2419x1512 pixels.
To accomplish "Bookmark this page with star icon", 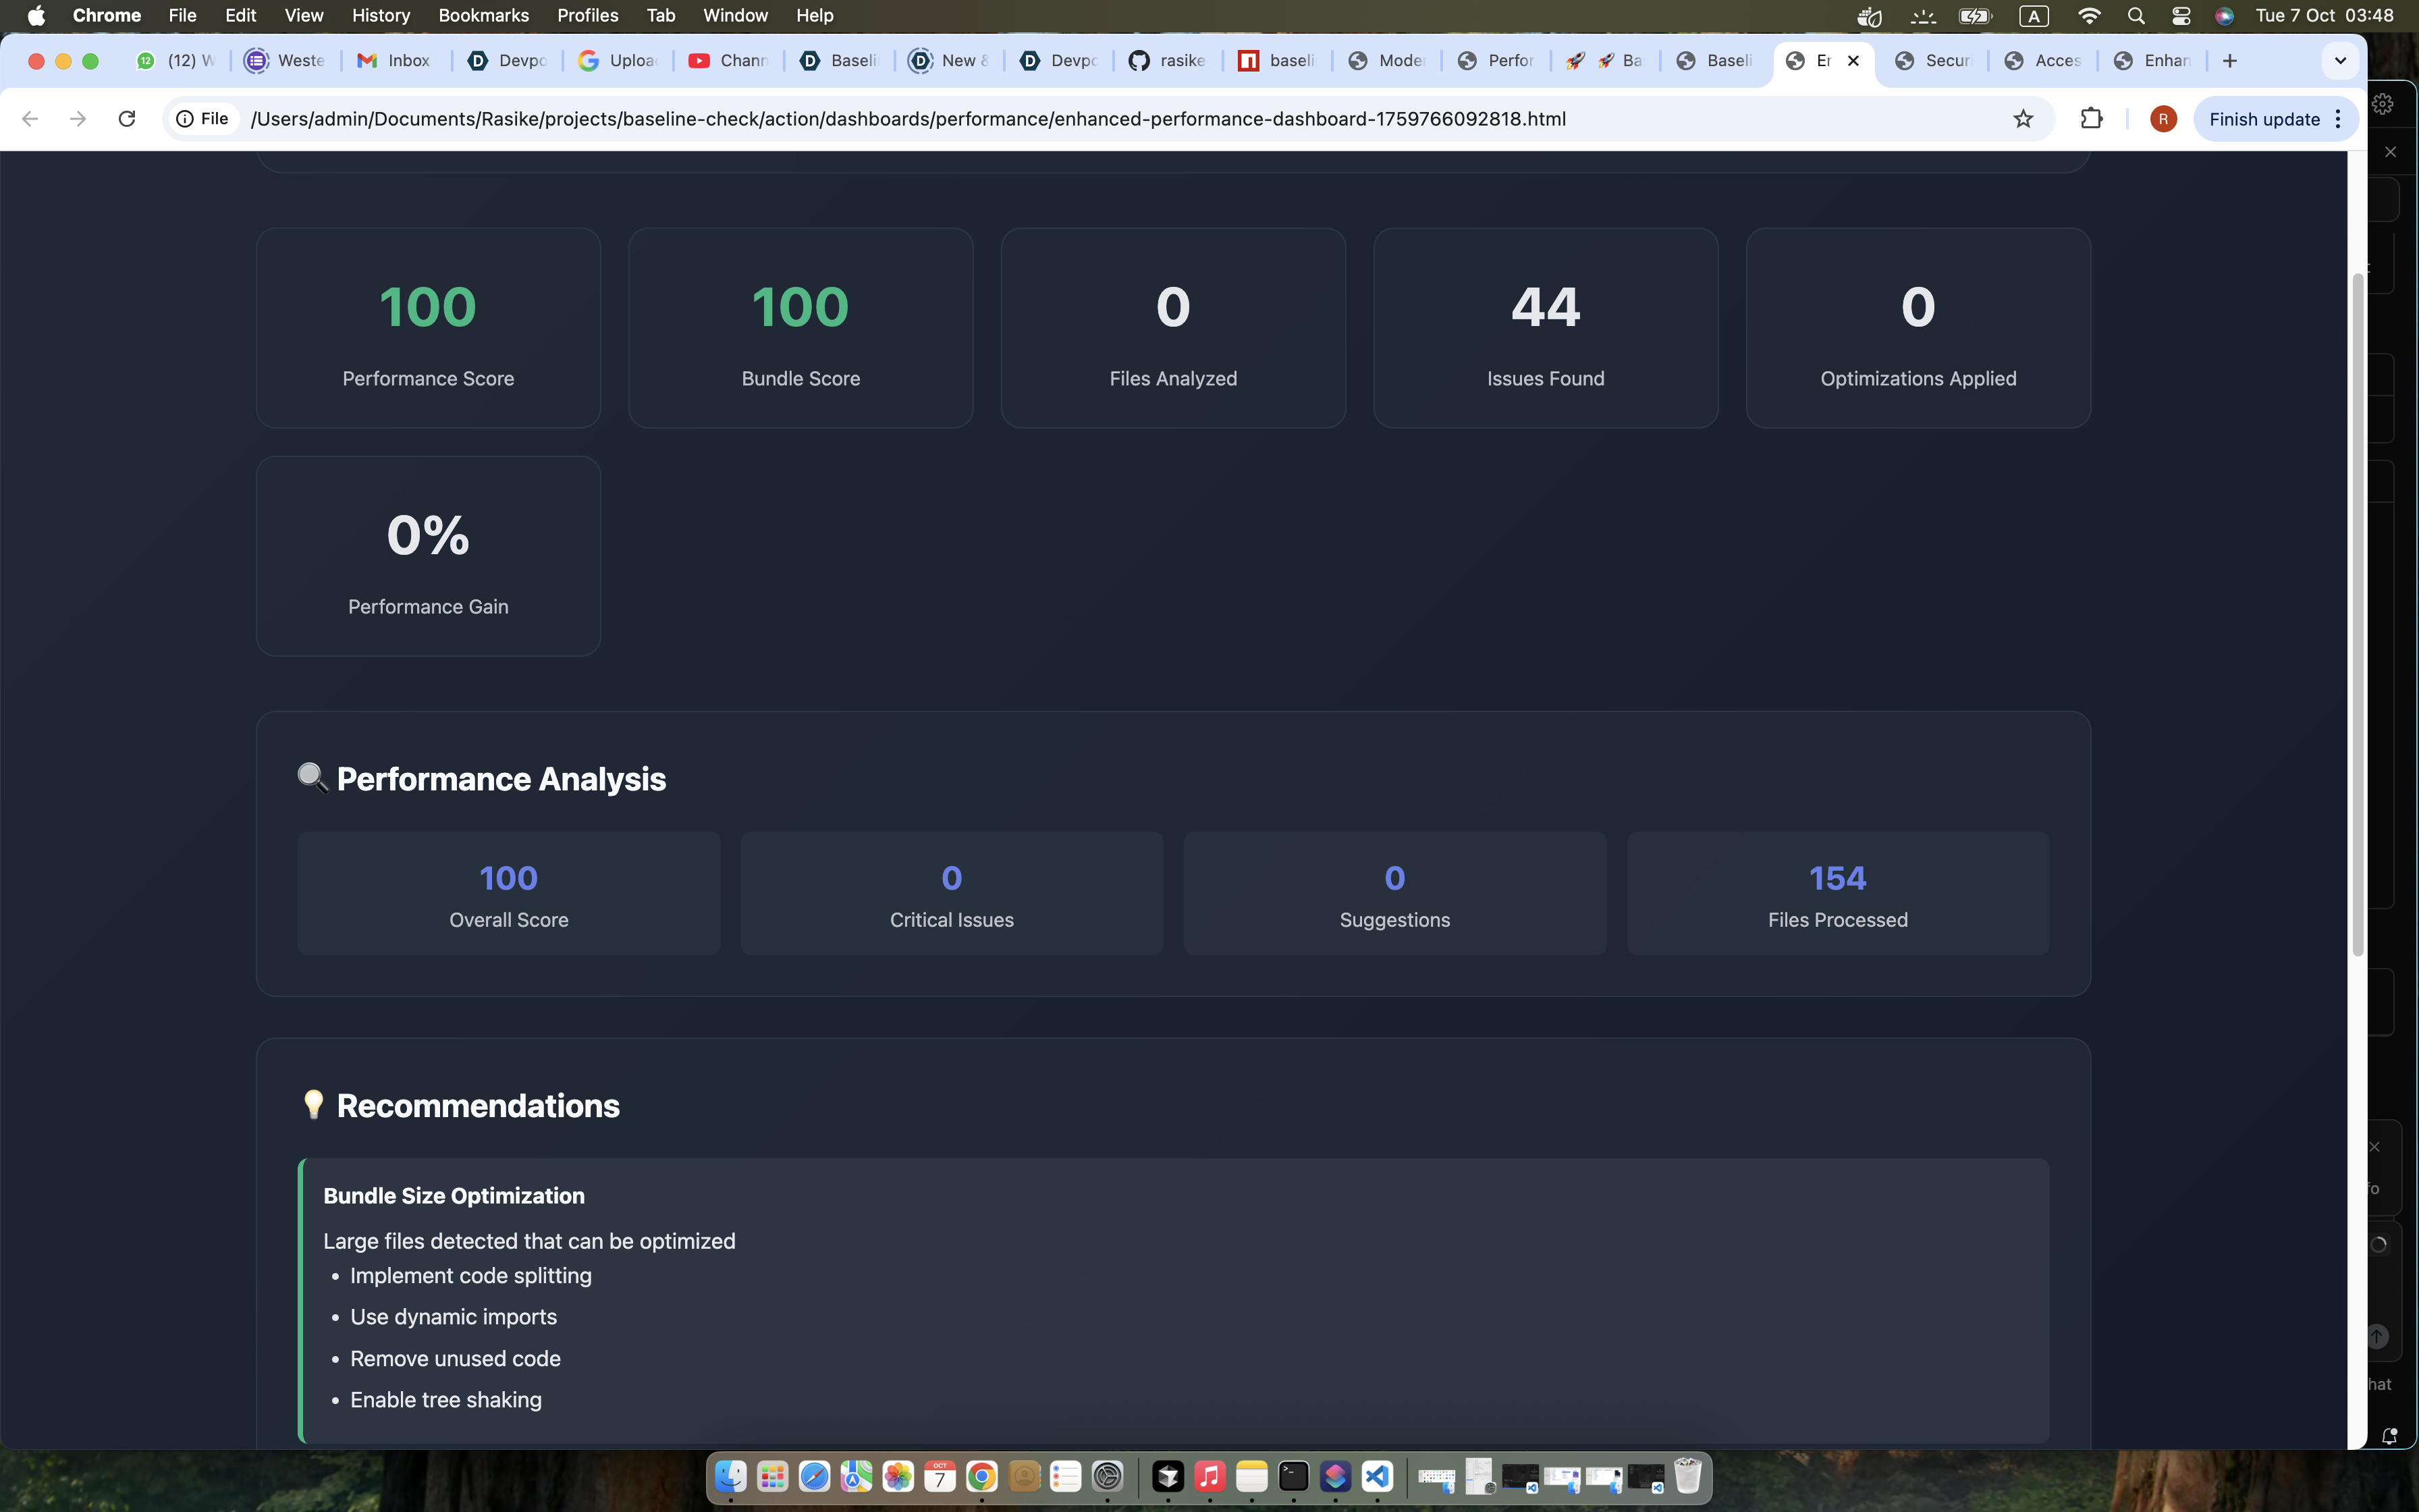I will pos(2023,119).
